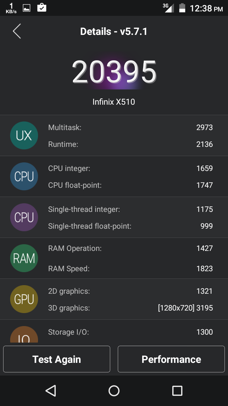Select the CPU float-point row

pos(130,185)
